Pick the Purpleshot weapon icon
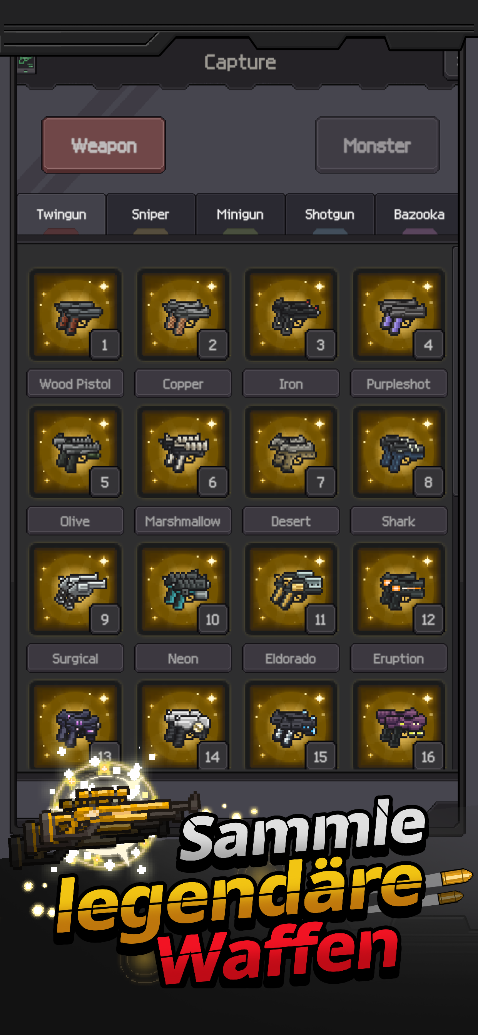This screenshot has height=1035, width=478. tap(399, 315)
